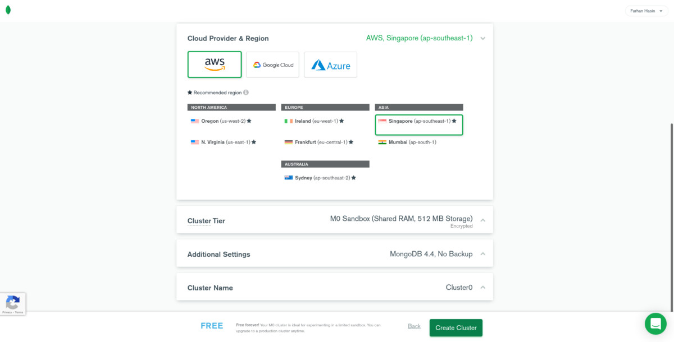Viewport: 674px width, 342px height.
Task: Click the Create Cluster button
Action: [x=456, y=328]
